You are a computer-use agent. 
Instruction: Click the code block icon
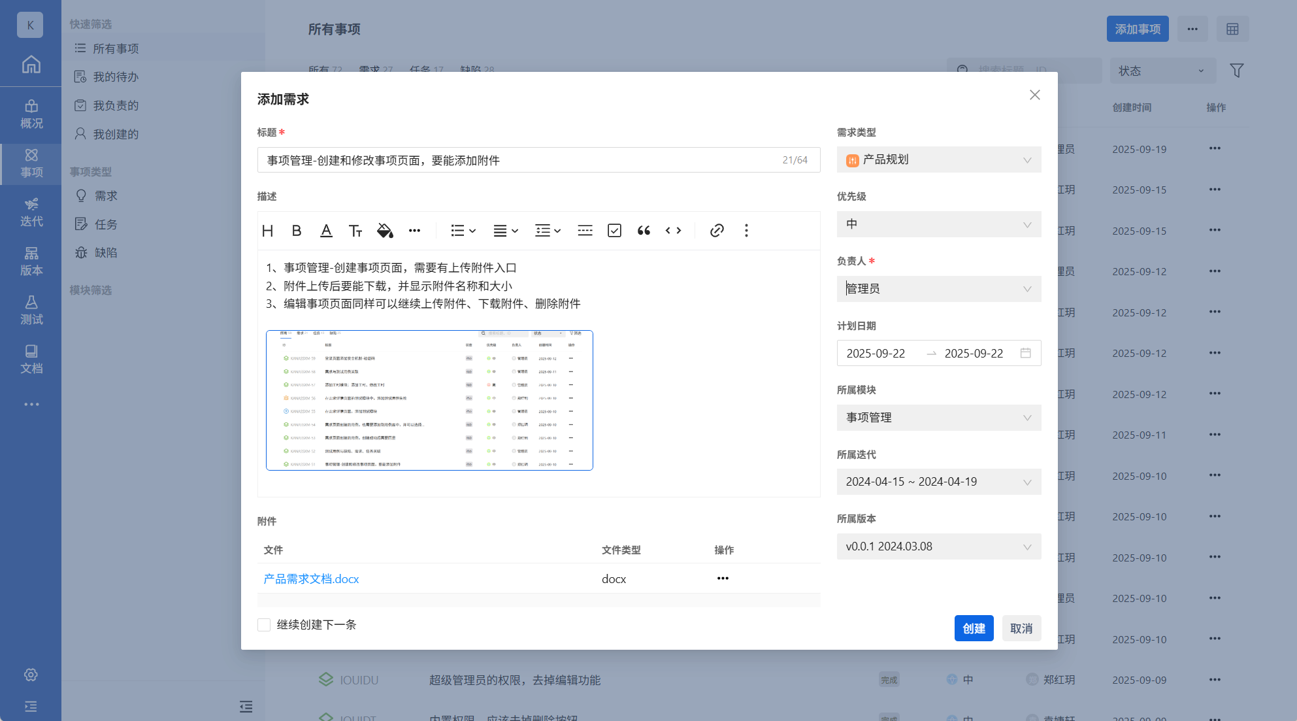674,231
